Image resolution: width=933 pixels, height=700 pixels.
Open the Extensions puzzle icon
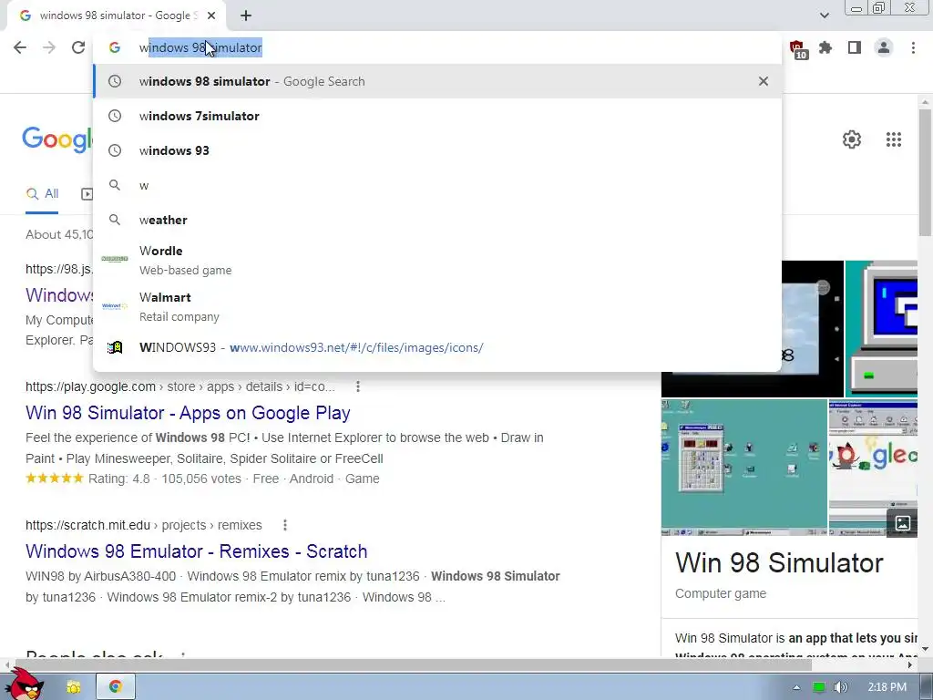coord(825,47)
